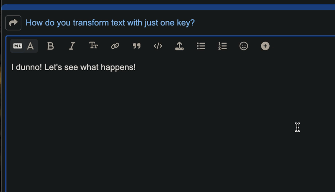Open the emoji picker

[244, 46]
